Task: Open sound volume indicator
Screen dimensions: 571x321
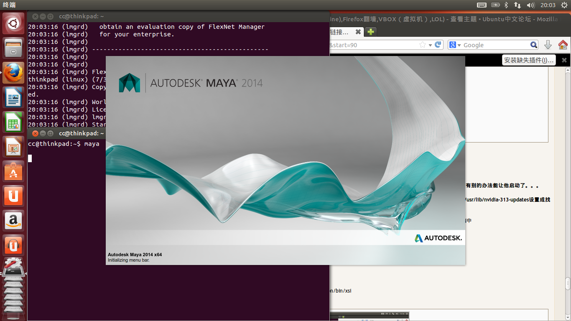Action: 531,5
